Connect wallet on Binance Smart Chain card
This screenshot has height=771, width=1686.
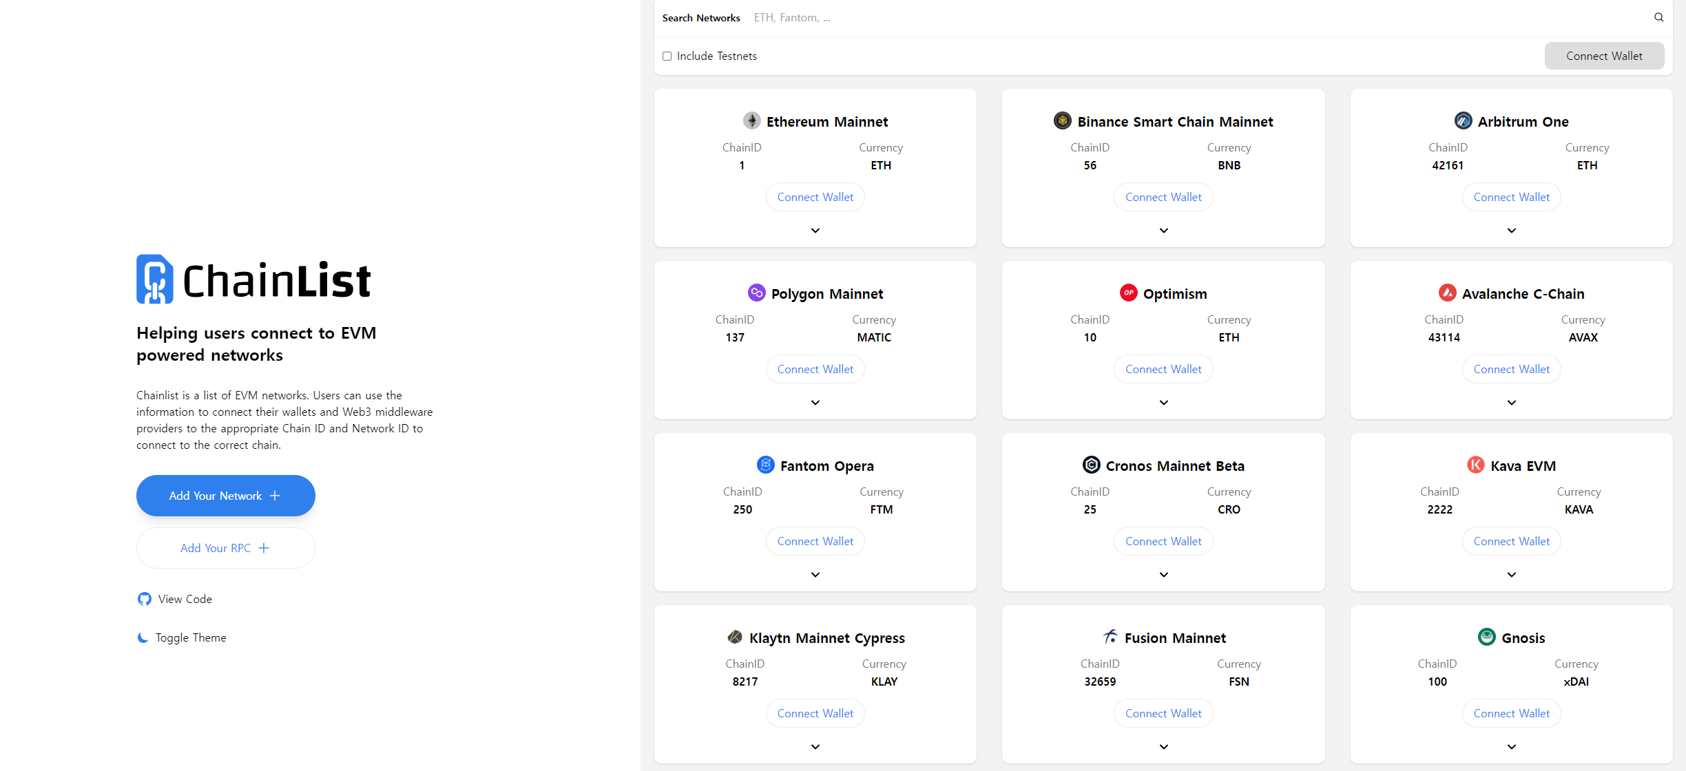pos(1164,197)
